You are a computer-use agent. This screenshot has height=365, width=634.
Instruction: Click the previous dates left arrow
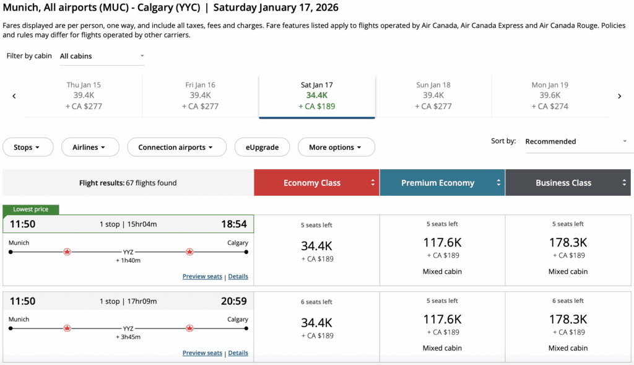click(14, 96)
